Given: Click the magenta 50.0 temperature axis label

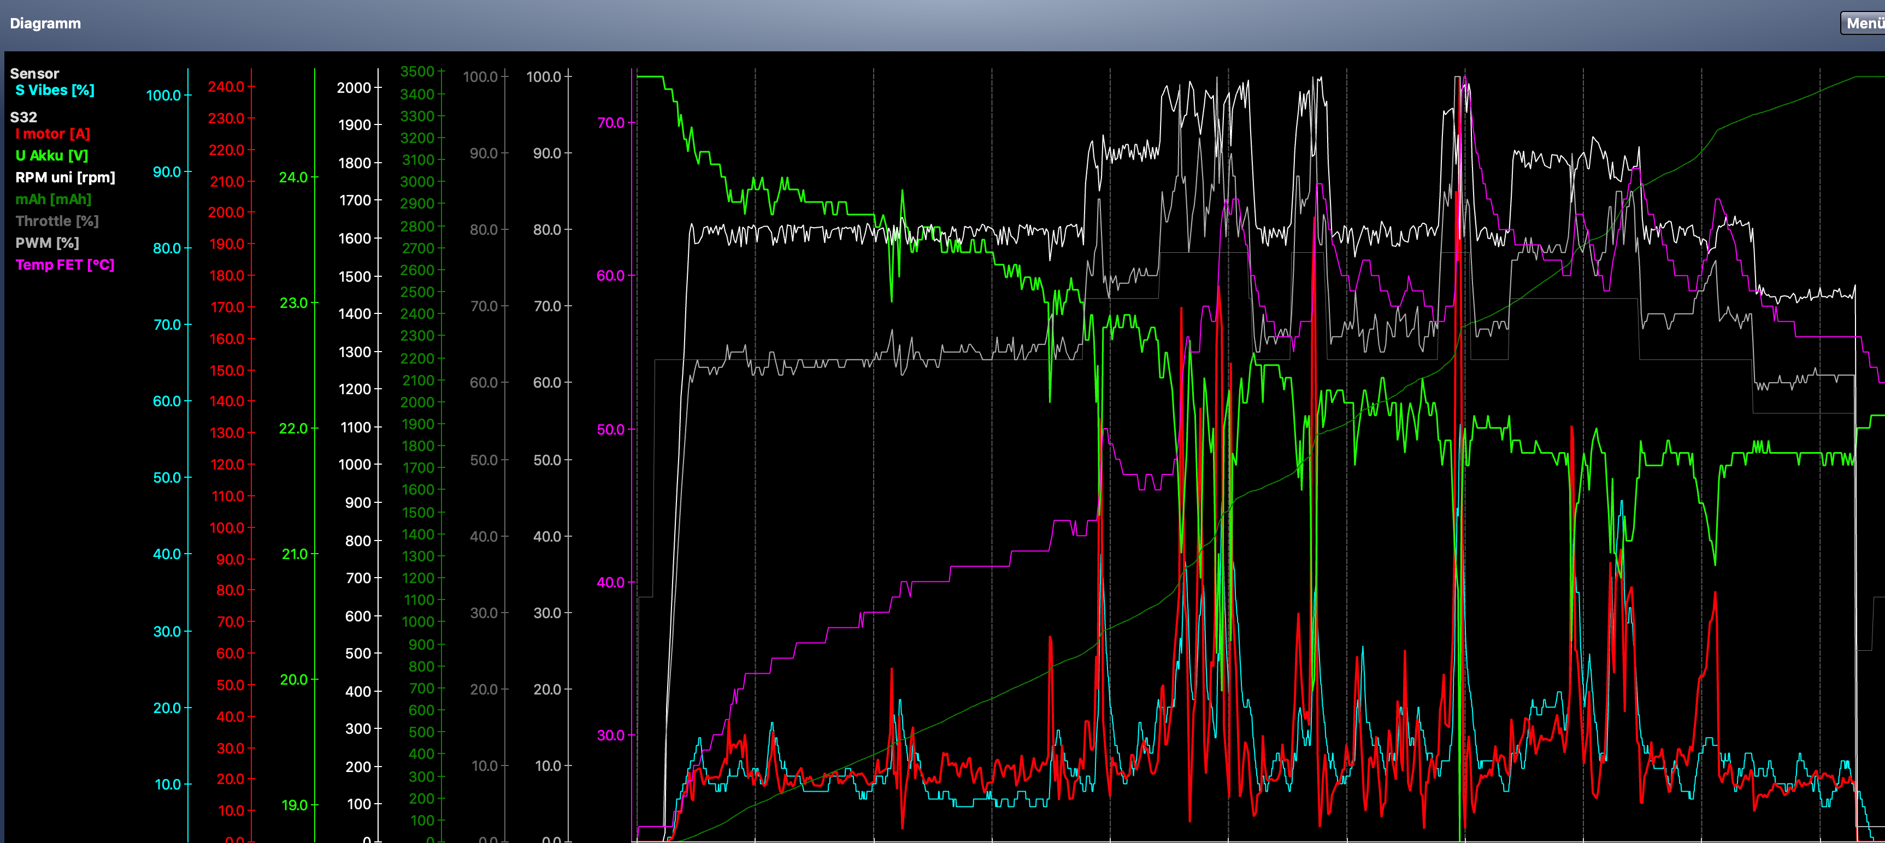Looking at the screenshot, I should click(x=611, y=429).
